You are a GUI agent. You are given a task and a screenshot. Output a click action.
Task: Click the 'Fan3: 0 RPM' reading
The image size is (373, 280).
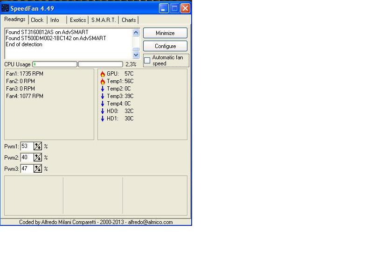tap(21, 89)
